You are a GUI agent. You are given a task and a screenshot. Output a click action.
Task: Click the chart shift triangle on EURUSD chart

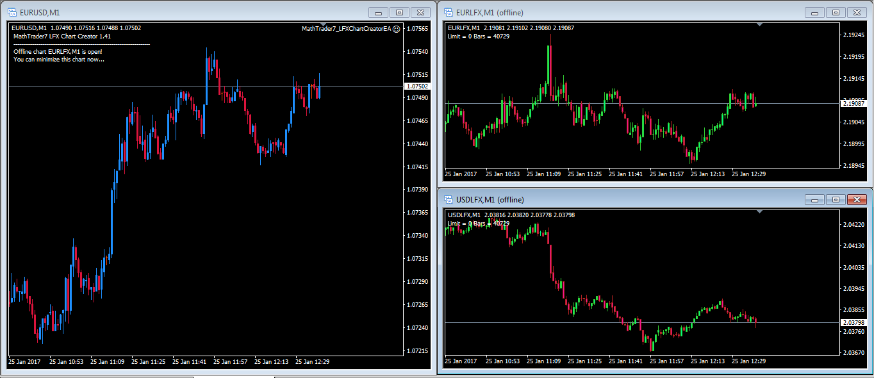tap(322, 25)
